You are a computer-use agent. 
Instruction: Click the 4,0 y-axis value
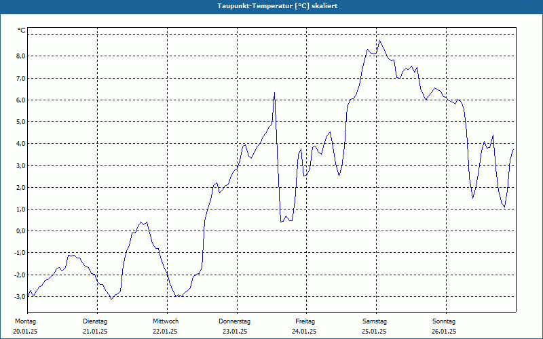(x=20, y=144)
